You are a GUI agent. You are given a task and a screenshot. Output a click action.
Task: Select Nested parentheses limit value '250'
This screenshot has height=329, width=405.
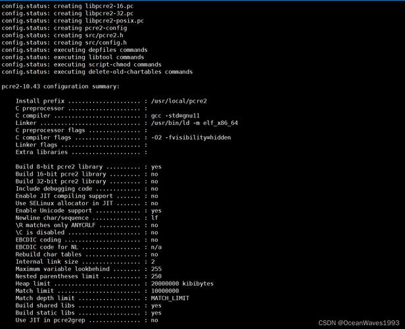[156, 276]
